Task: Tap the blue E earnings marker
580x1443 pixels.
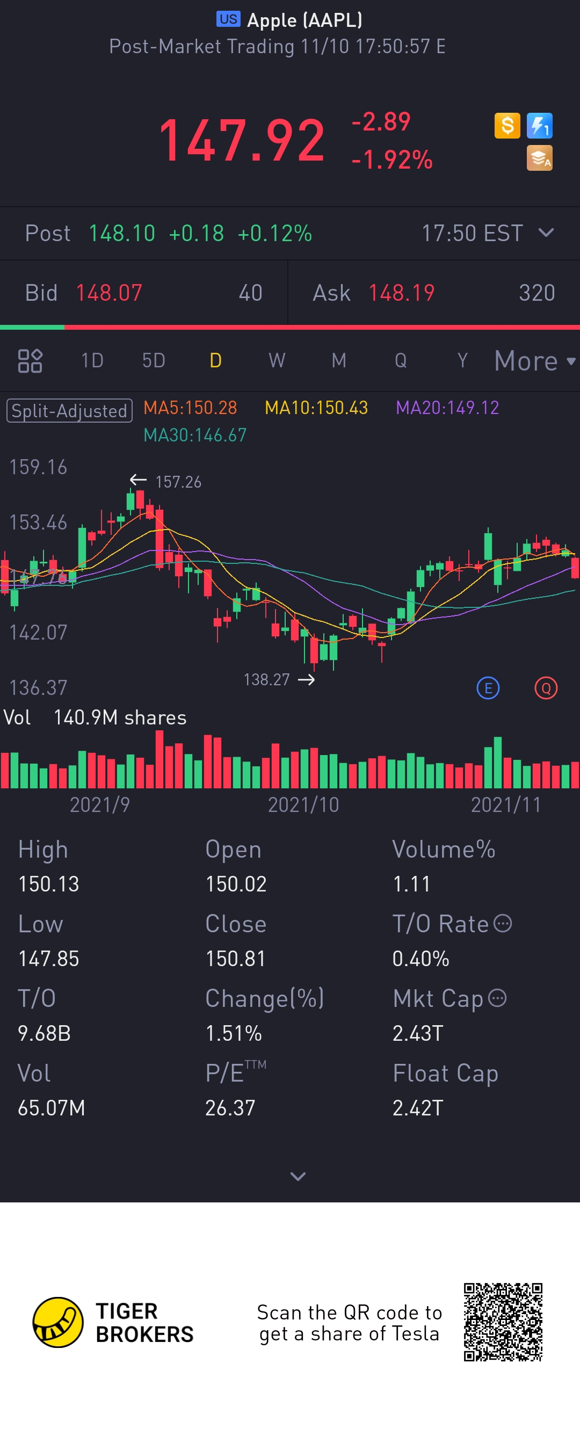Action: click(x=488, y=688)
